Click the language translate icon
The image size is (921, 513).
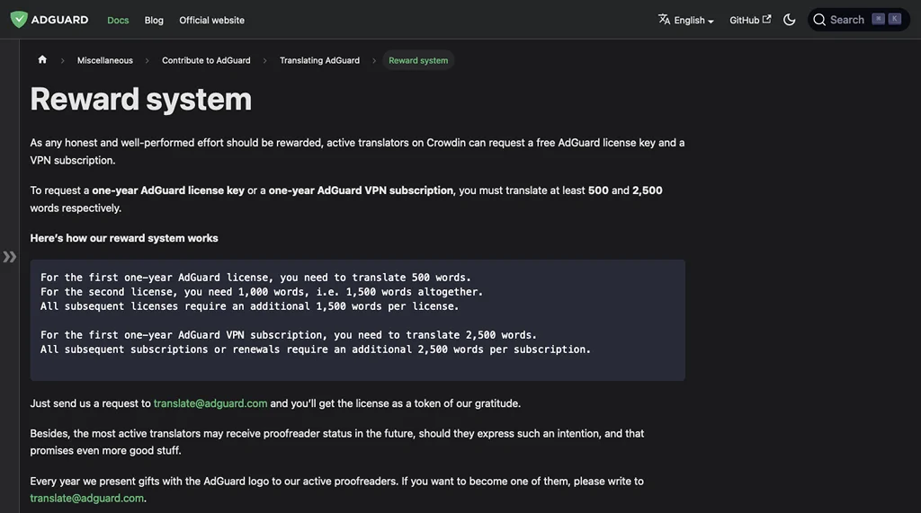(664, 20)
